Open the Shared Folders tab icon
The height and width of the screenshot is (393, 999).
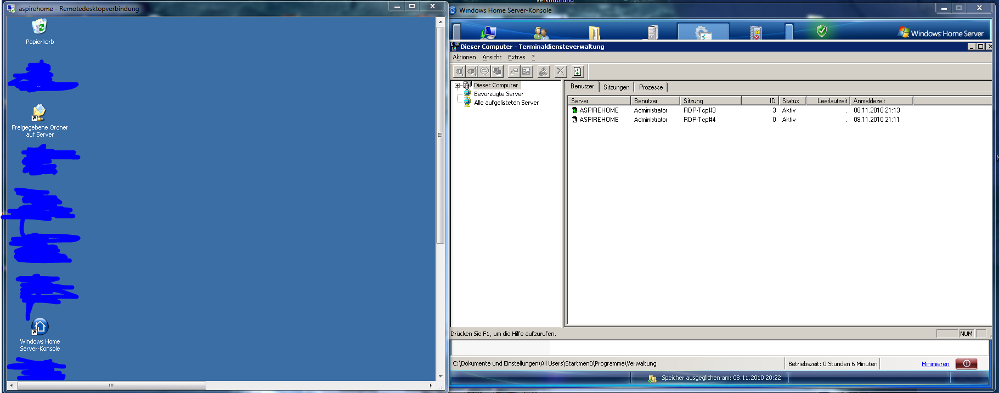pyautogui.click(x=594, y=33)
